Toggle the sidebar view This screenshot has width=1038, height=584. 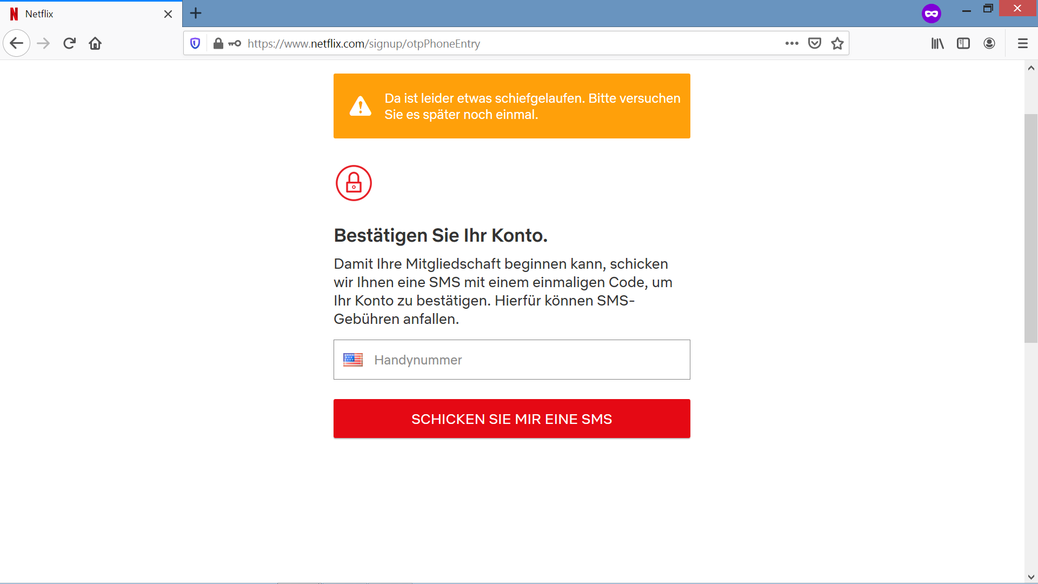(x=963, y=43)
